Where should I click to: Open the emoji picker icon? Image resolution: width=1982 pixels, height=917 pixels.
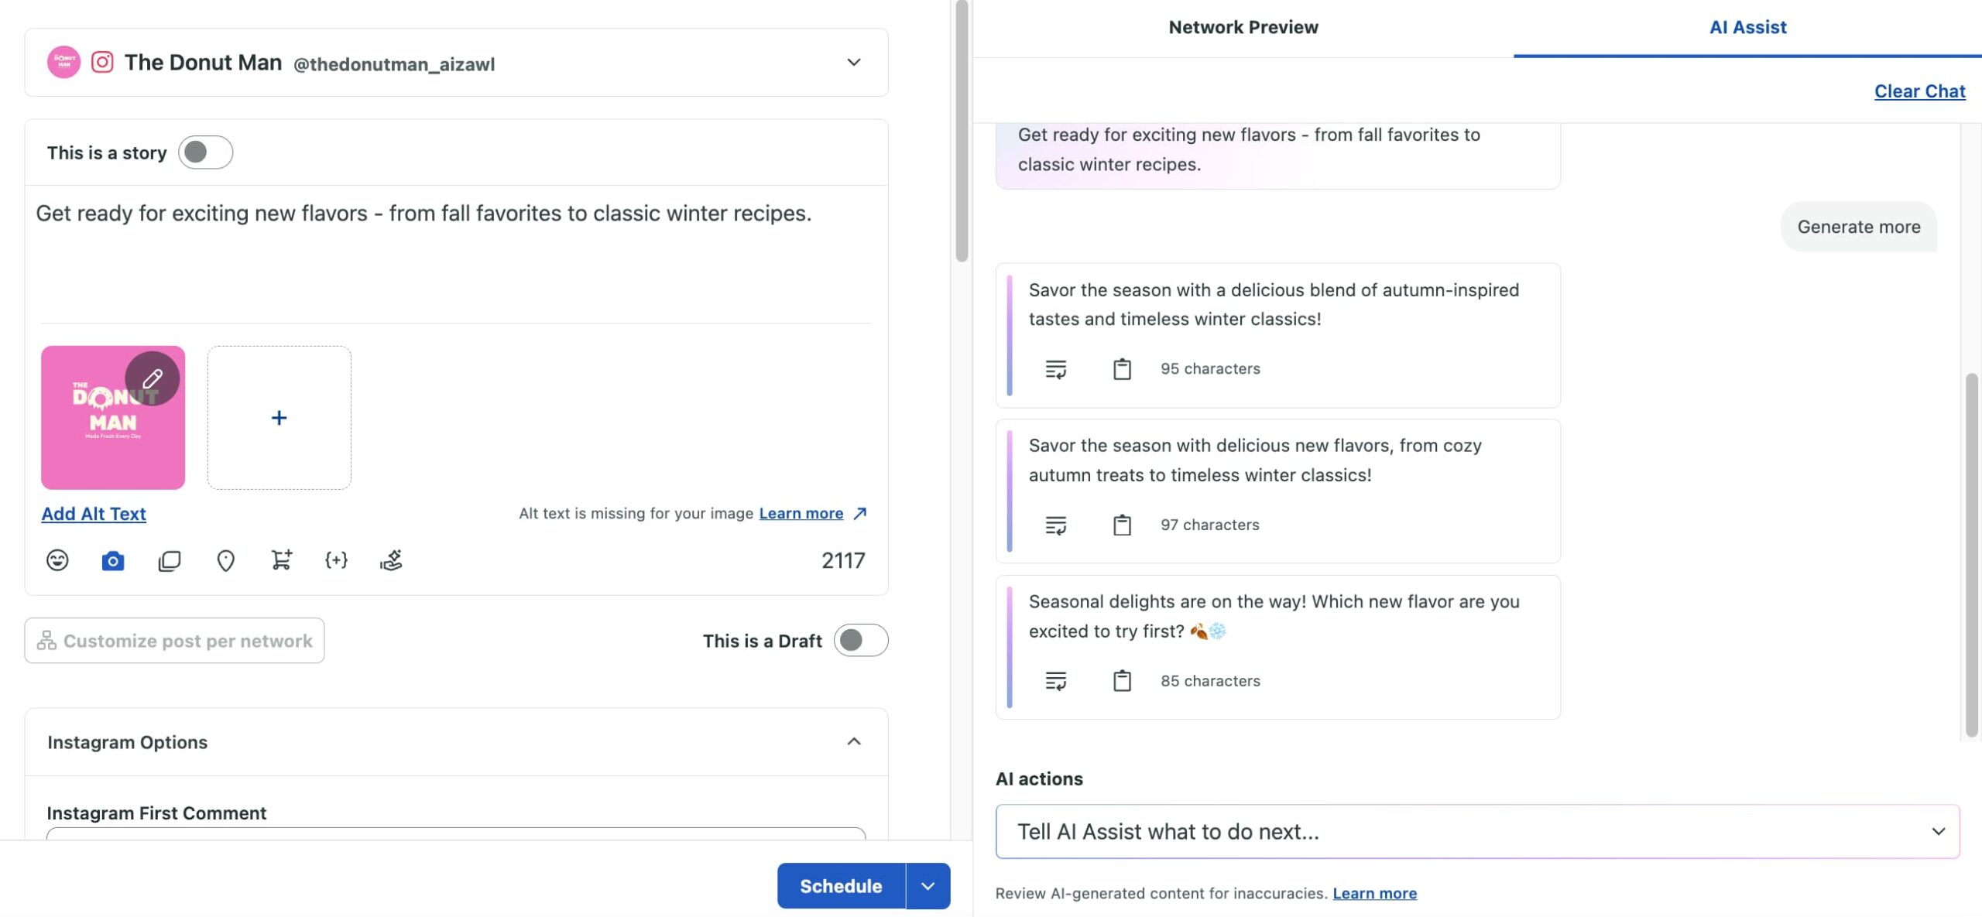point(57,560)
